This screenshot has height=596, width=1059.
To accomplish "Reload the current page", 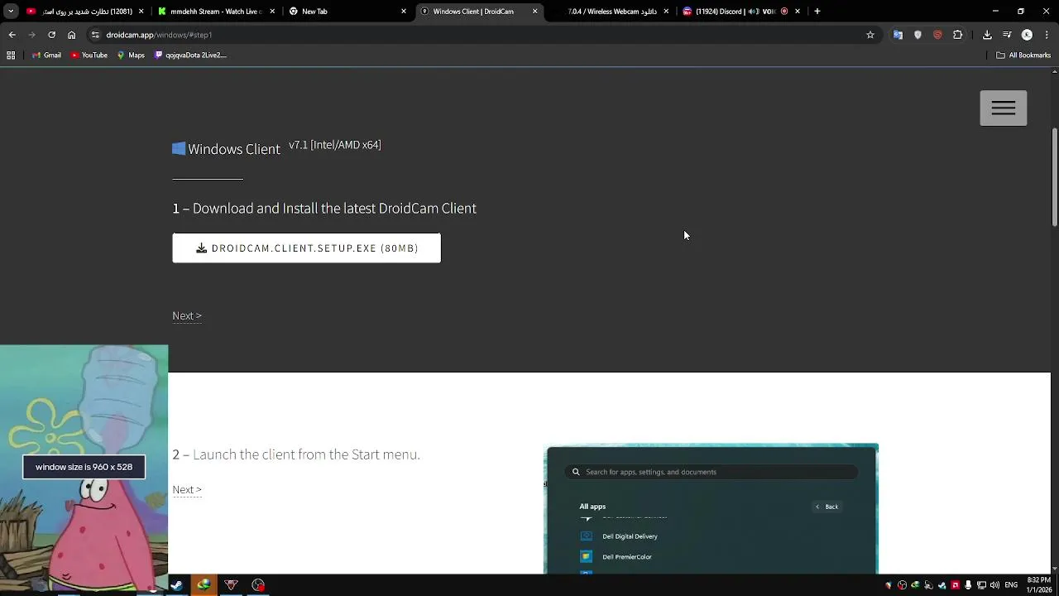I will coord(51,35).
